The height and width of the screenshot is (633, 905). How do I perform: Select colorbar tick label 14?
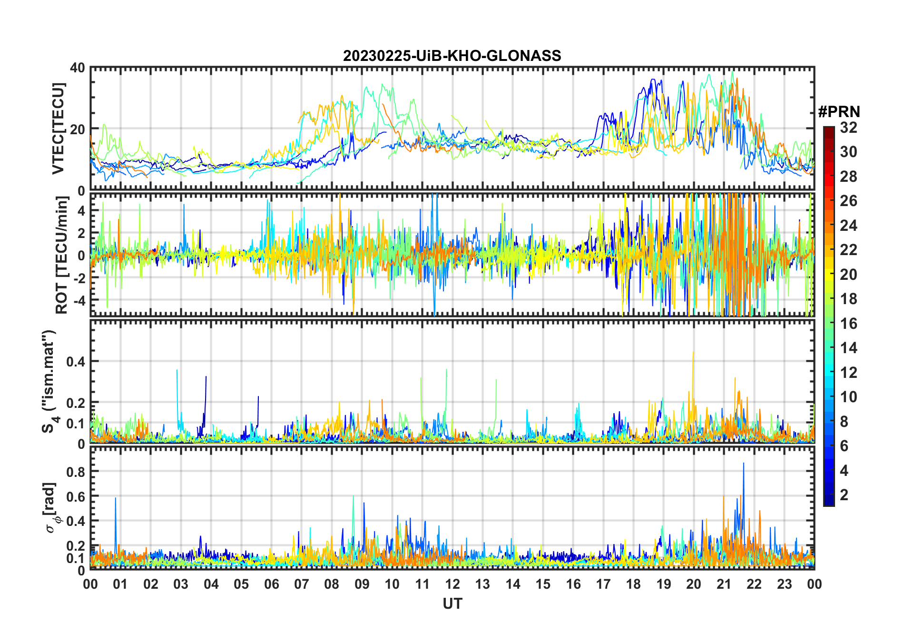click(848, 348)
